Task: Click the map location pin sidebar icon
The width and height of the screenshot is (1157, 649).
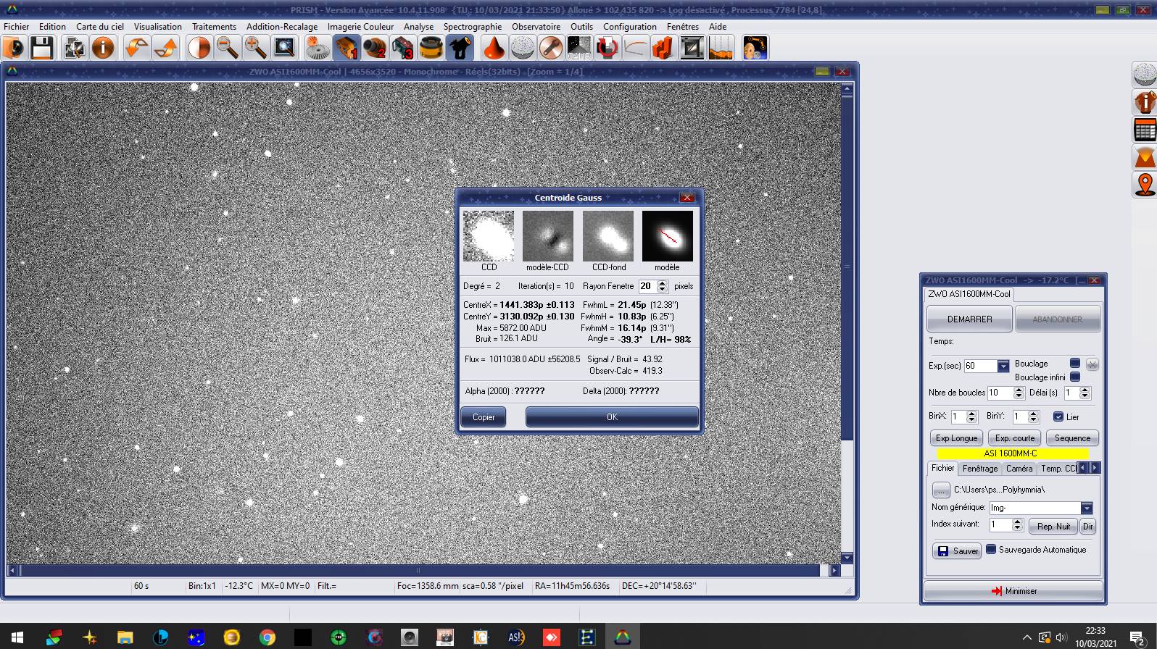Action: point(1145,184)
